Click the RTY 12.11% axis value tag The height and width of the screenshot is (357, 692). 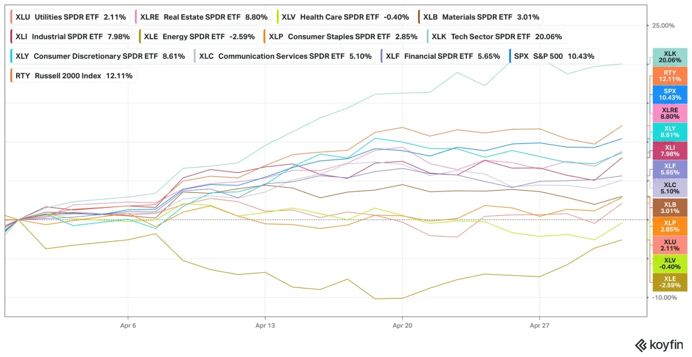pyautogui.click(x=670, y=75)
